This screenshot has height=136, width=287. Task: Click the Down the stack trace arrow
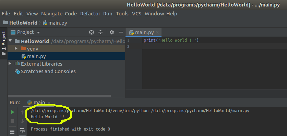pos(22,121)
